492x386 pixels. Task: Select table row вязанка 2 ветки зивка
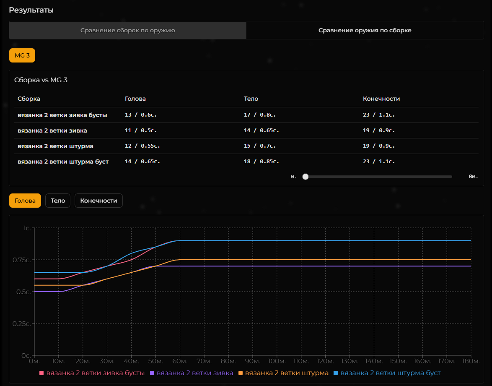point(52,130)
